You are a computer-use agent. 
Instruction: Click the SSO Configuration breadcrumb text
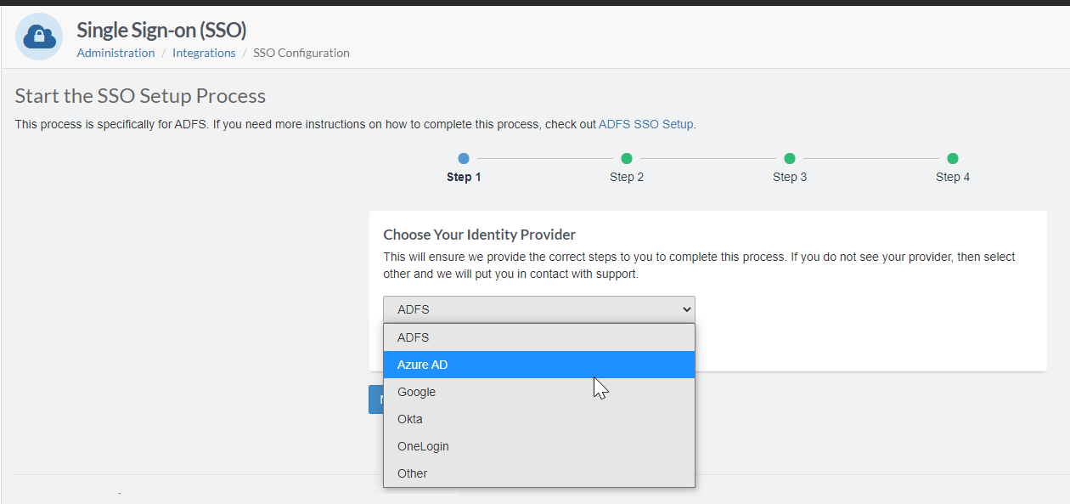(x=301, y=53)
